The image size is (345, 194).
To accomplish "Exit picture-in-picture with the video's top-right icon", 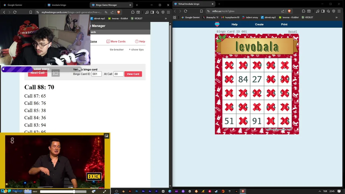I will [x=106, y=136].
